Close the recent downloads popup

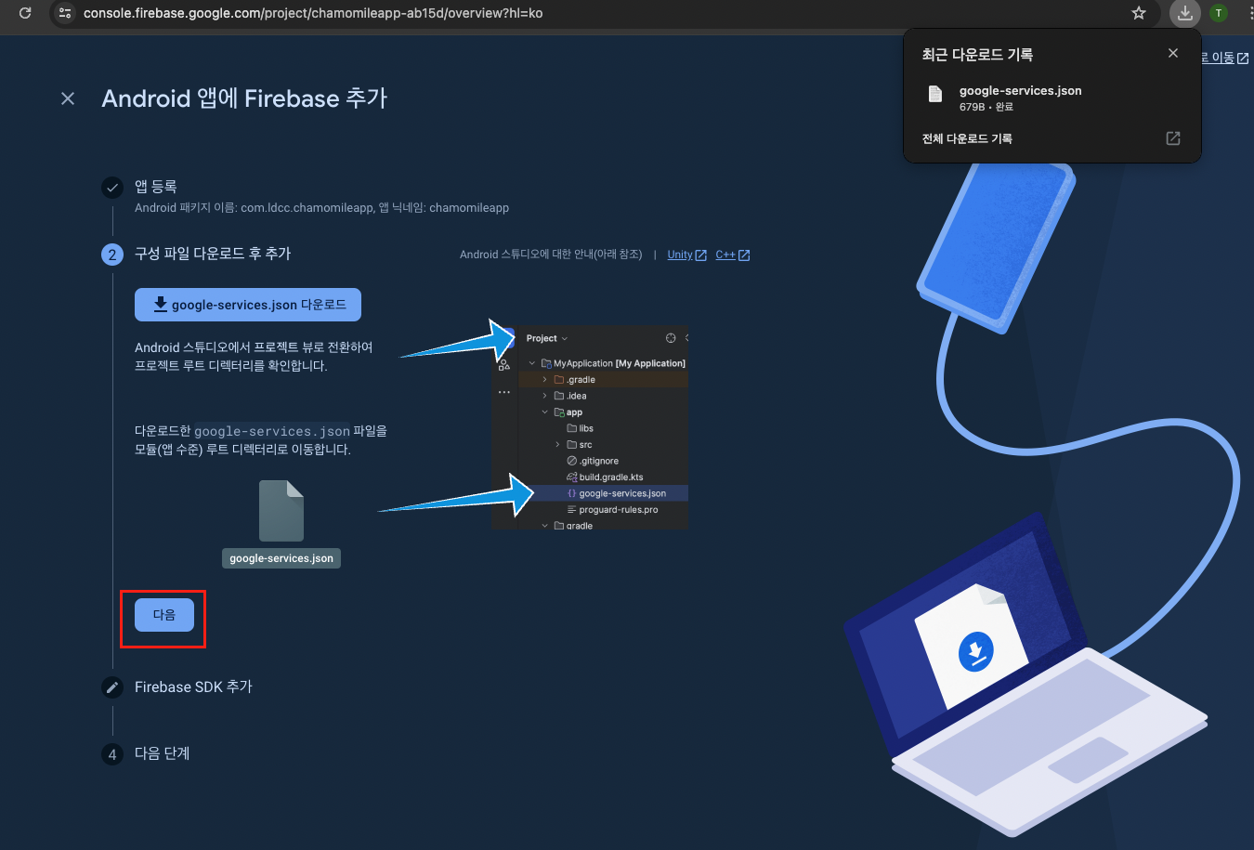pos(1173,54)
